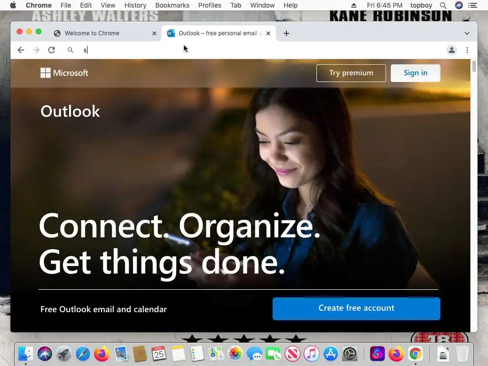The width and height of the screenshot is (488, 366).
Task: Open App Store from the dock
Action: (331, 354)
